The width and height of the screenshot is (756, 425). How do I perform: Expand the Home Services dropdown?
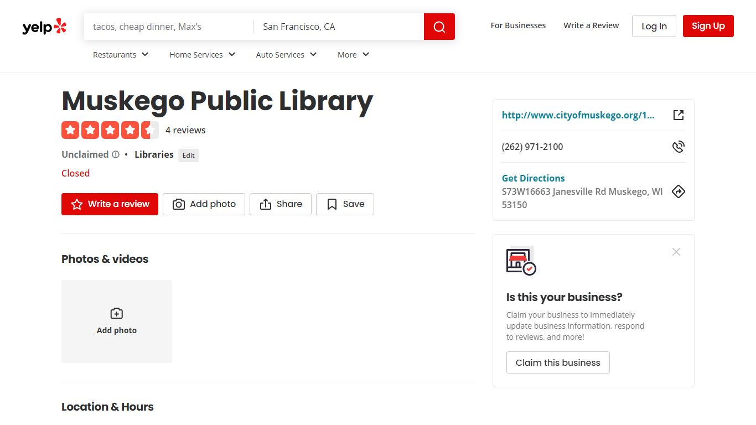pyautogui.click(x=203, y=54)
